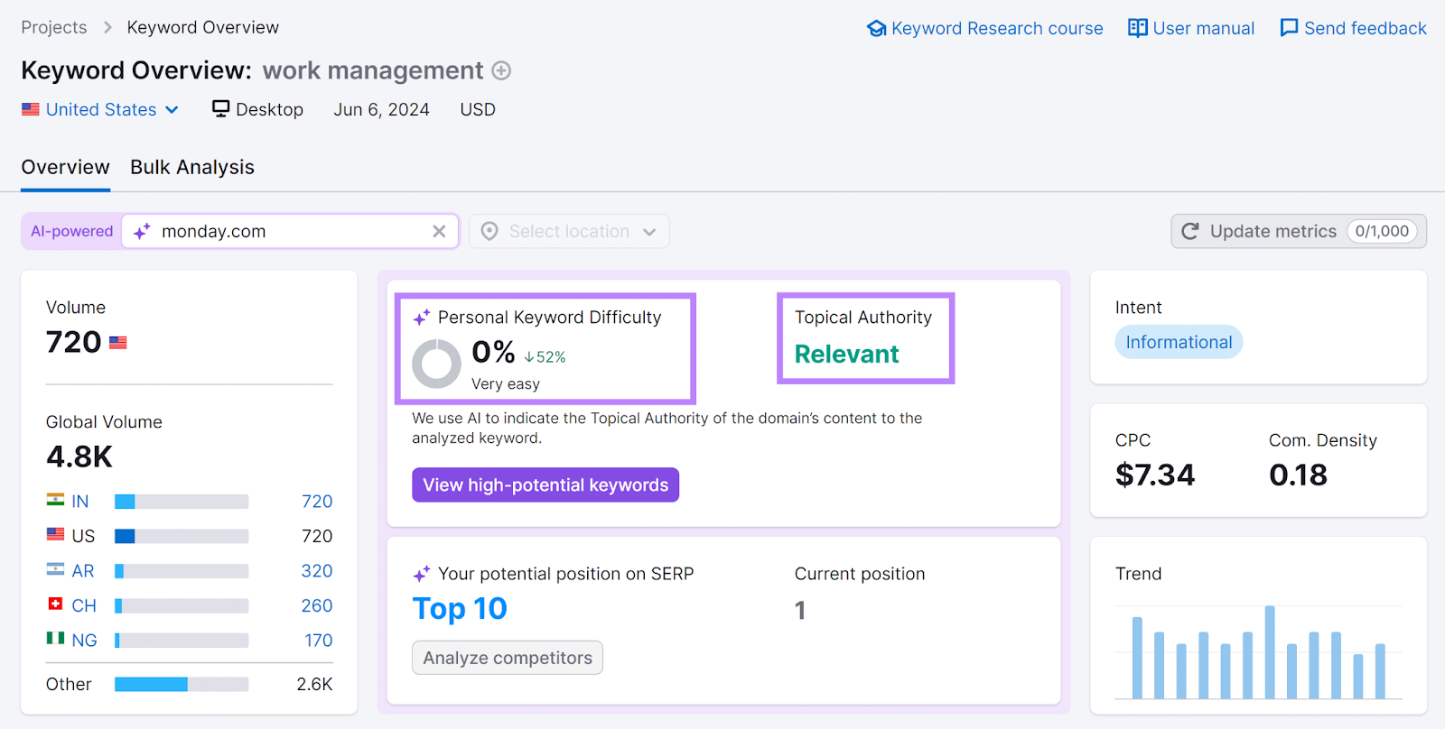Click the Nigeria flag in Global Volume list
The width and height of the screenshot is (1445, 729).
[56, 638]
